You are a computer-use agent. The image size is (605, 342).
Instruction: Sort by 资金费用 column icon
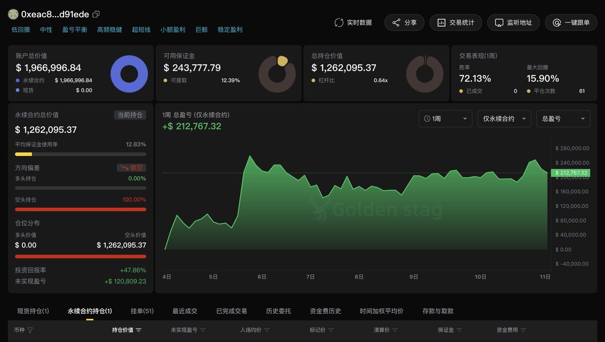(523, 330)
